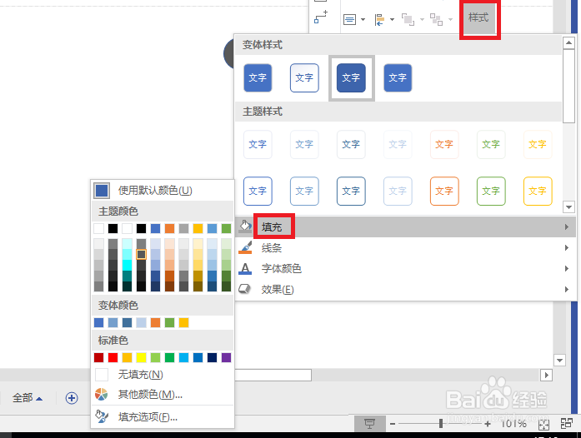Click the line brush icon
581x438 pixels.
[245, 247]
